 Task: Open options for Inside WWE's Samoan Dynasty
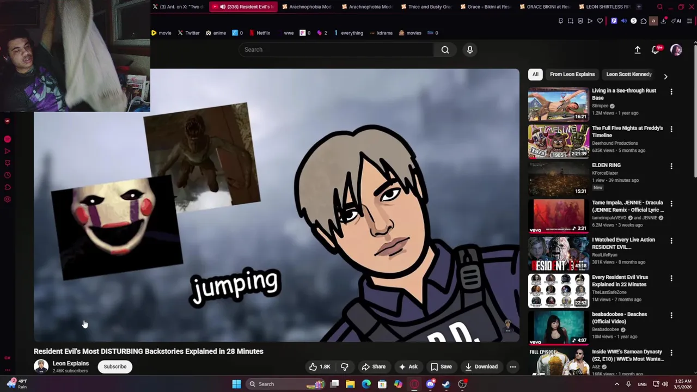pos(671,353)
